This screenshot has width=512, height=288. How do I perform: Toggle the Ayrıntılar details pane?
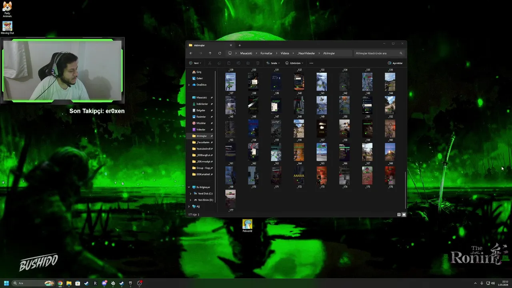(x=395, y=63)
